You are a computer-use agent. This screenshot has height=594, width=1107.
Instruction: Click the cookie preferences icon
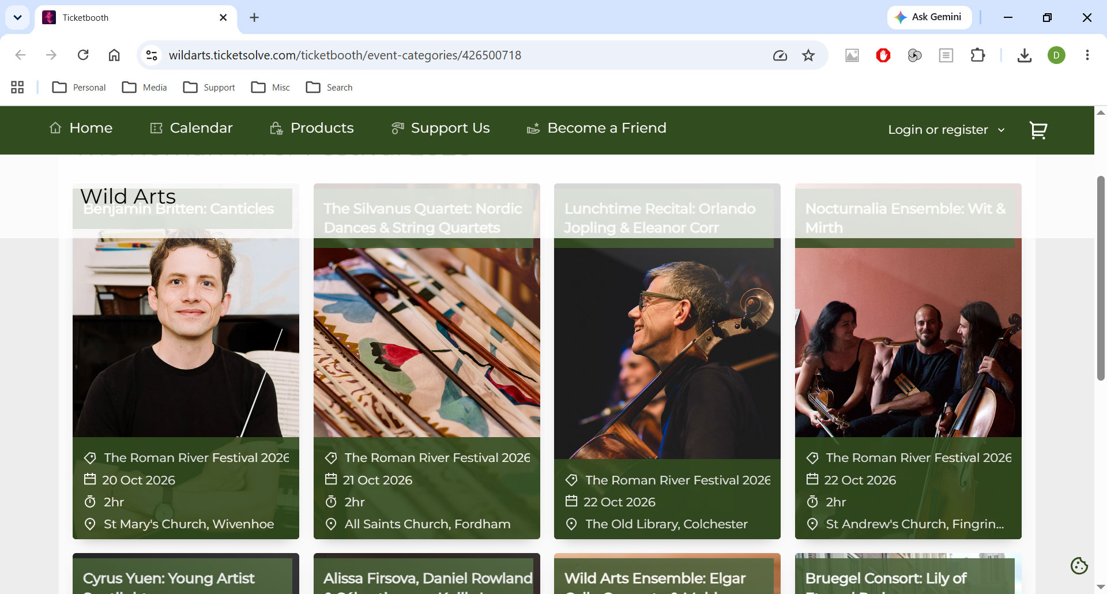(1079, 566)
